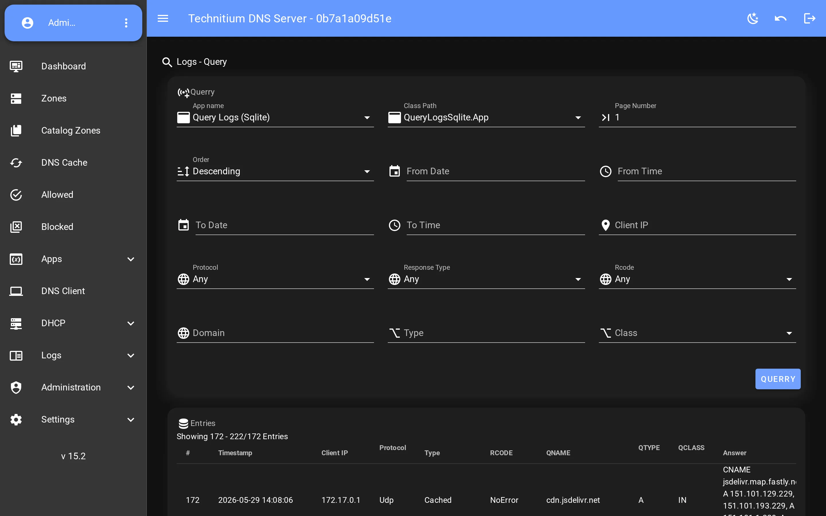
Task: Click the From Date field
Action: 496,171
